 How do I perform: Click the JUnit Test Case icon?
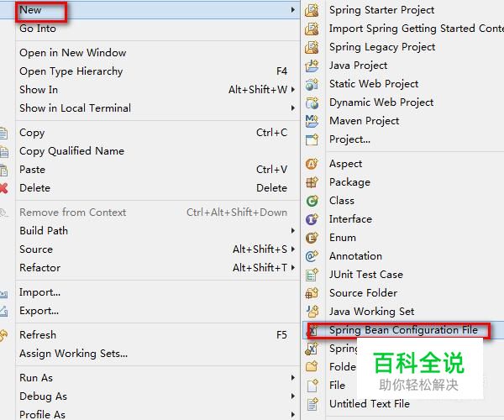312,275
